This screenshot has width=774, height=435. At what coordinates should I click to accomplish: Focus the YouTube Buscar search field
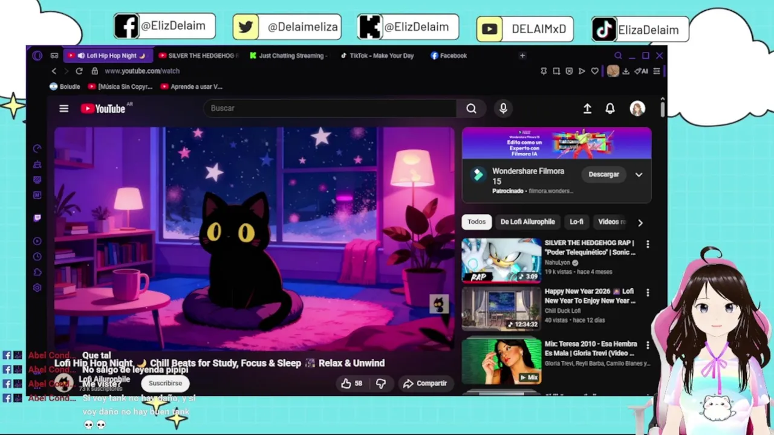tap(330, 109)
